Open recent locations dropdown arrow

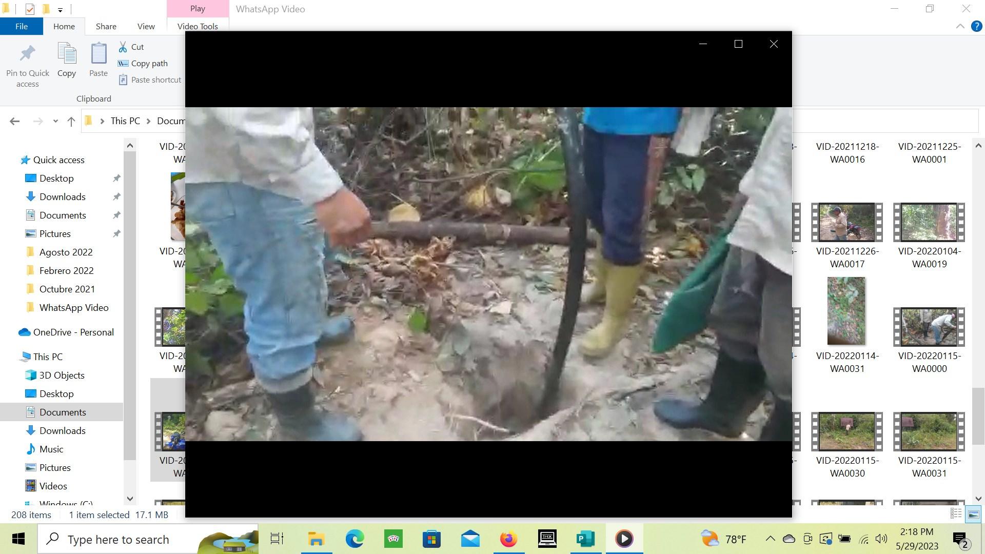pyautogui.click(x=55, y=122)
